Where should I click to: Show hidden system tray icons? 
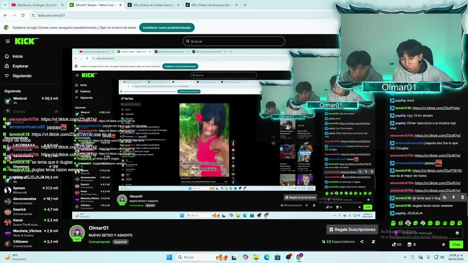click(405, 257)
